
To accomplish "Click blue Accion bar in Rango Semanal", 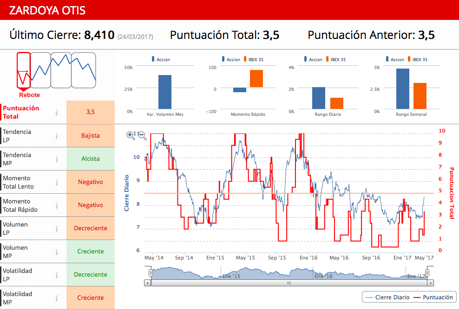I will (403, 89).
